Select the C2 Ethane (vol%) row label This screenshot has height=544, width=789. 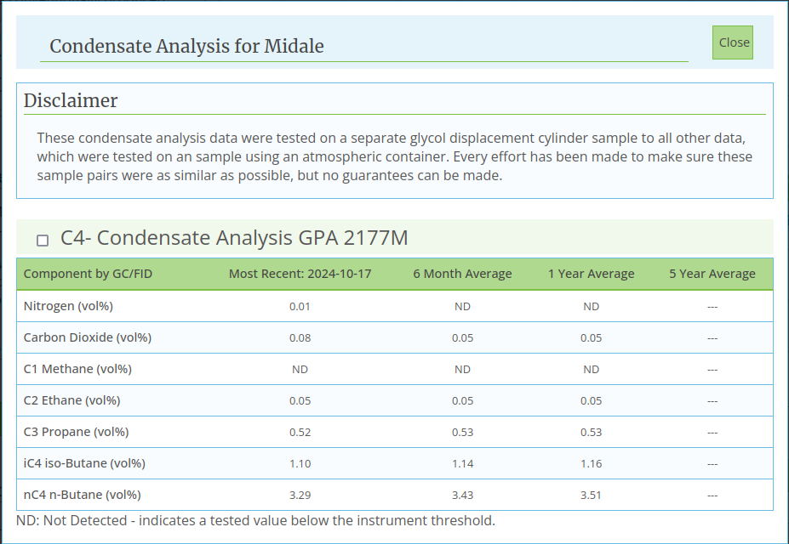[x=72, y=400]
